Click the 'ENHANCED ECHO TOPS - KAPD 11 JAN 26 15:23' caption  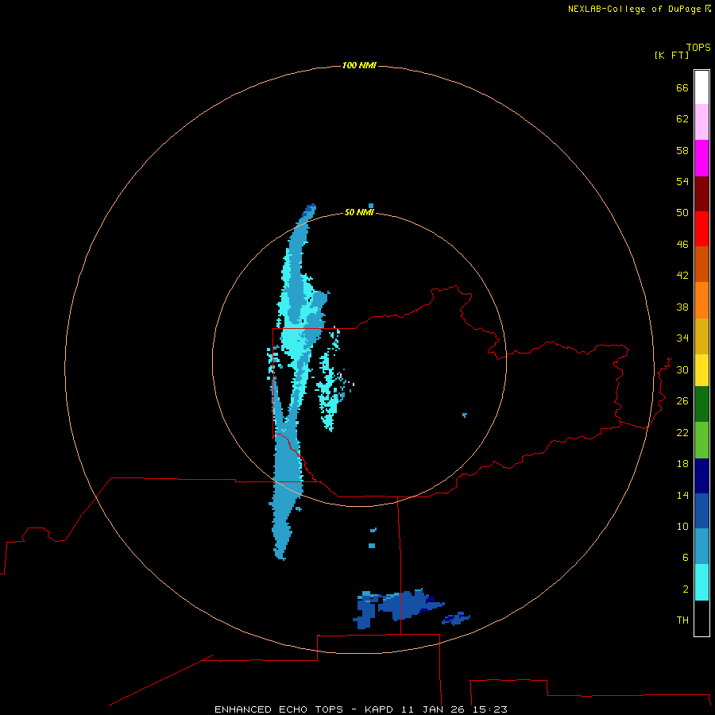(x=361, y=709)
